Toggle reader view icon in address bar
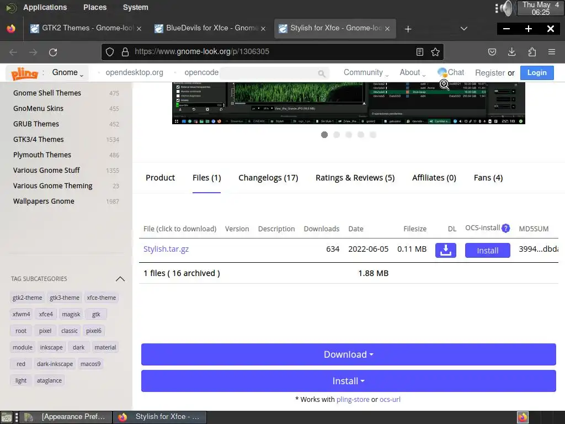 [x=420, y=52]
